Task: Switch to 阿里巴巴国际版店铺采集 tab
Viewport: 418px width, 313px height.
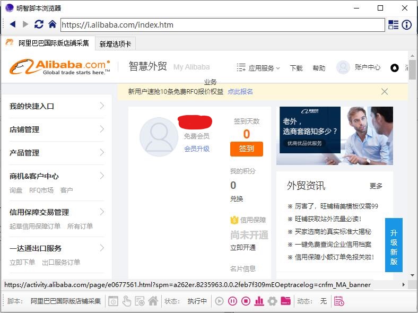Action: click(x=48, y=43)
